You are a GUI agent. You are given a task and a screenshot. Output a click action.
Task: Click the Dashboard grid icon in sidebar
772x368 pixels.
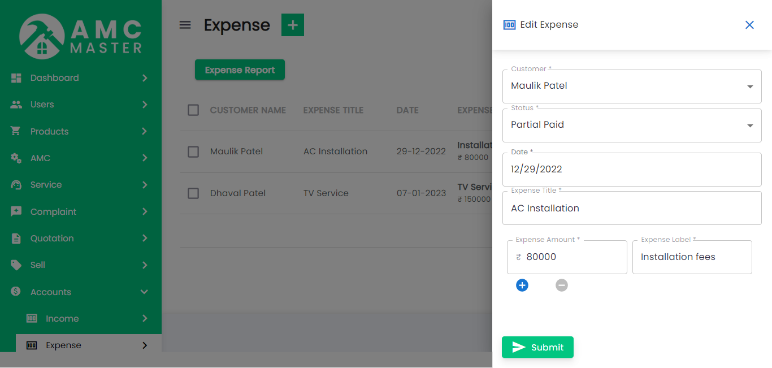click(x=16, y=78)
